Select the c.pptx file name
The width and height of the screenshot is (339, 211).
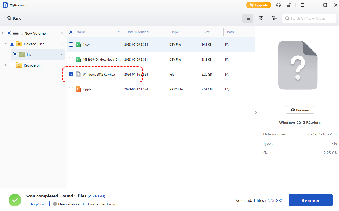pos(87,89)
